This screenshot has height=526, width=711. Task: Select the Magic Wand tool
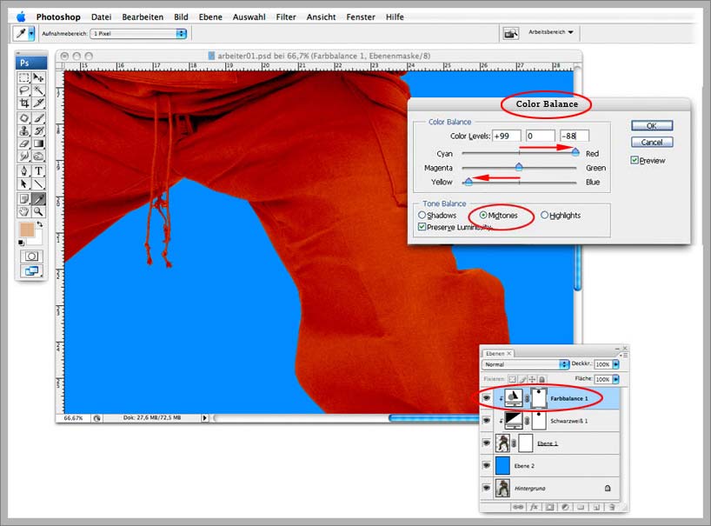38,90
